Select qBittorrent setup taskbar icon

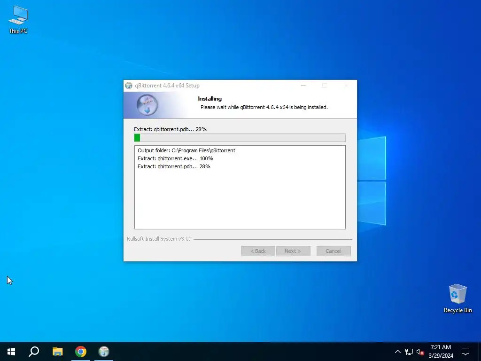coord(104,352)
